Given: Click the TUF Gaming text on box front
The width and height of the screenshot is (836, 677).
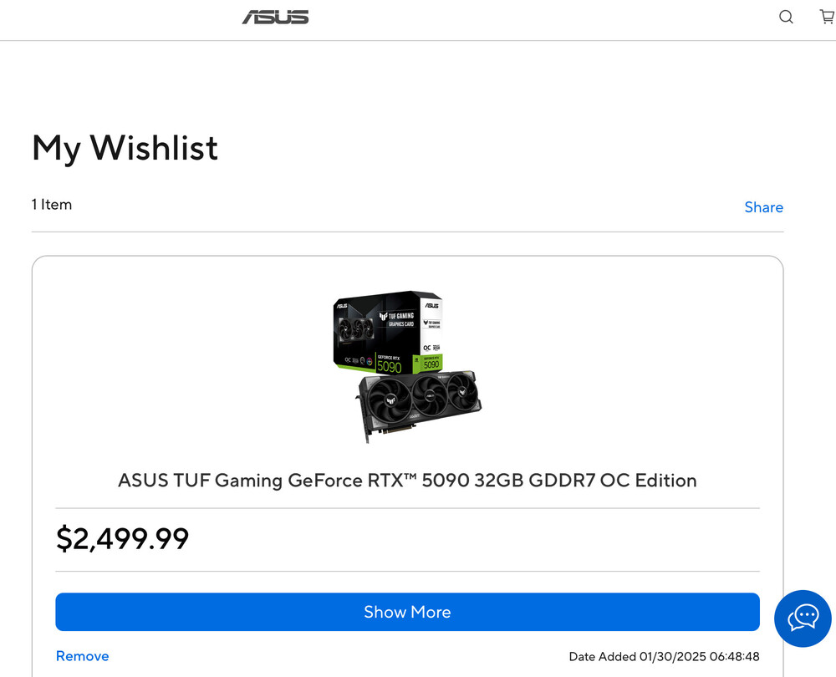Looking at the screenshot, I should [395, 317].
